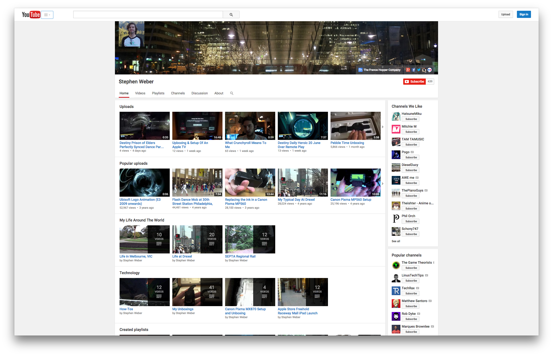Open Pebble Time Unboxing video link

tap(347, 143)
